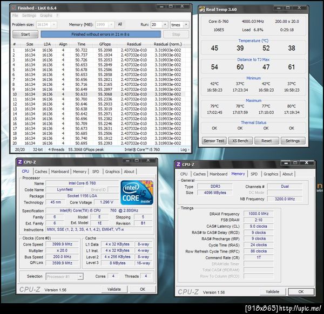Viewport: 324px width, 314px height.
Task: Open the Graphs menu in LinX
Action: (46, 16)
